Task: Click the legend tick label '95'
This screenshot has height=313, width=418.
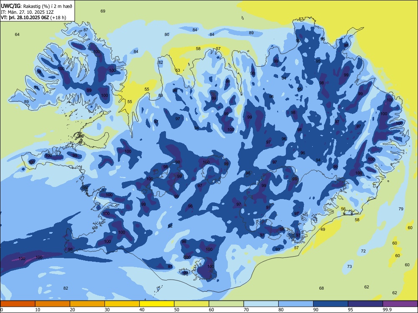Action: click(350, 310)
